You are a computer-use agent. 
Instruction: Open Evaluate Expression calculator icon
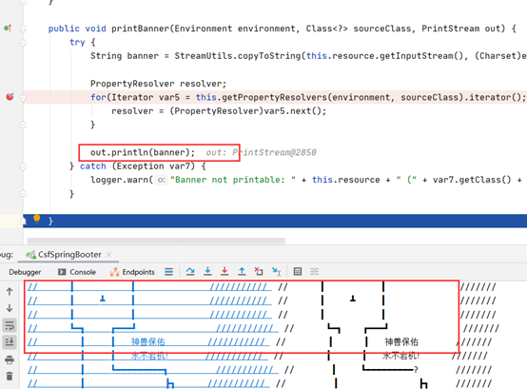coord(298,271)
